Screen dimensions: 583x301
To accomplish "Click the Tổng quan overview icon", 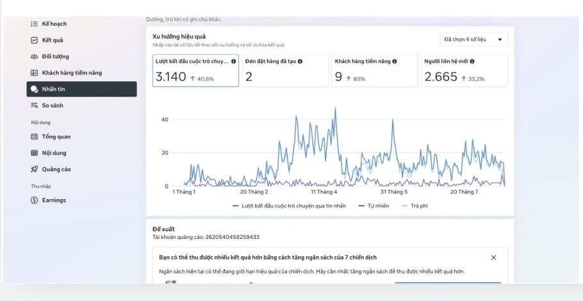I will click(x=34, y=137).
